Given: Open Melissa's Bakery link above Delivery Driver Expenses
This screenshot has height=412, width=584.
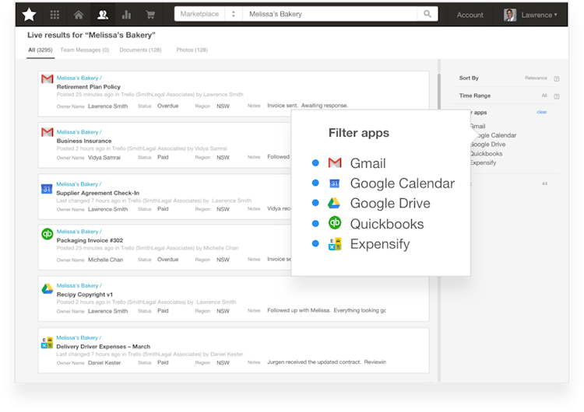Looking at the screenshot, I should [x=79, y=337].
